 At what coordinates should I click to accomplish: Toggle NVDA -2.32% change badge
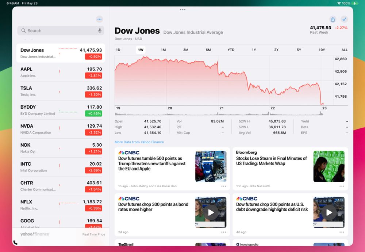click(93, 132)
